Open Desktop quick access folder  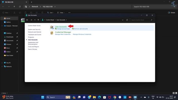coord(9,33)
